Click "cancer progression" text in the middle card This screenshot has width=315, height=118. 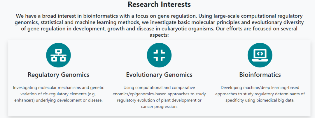click(x=159, y=107)
